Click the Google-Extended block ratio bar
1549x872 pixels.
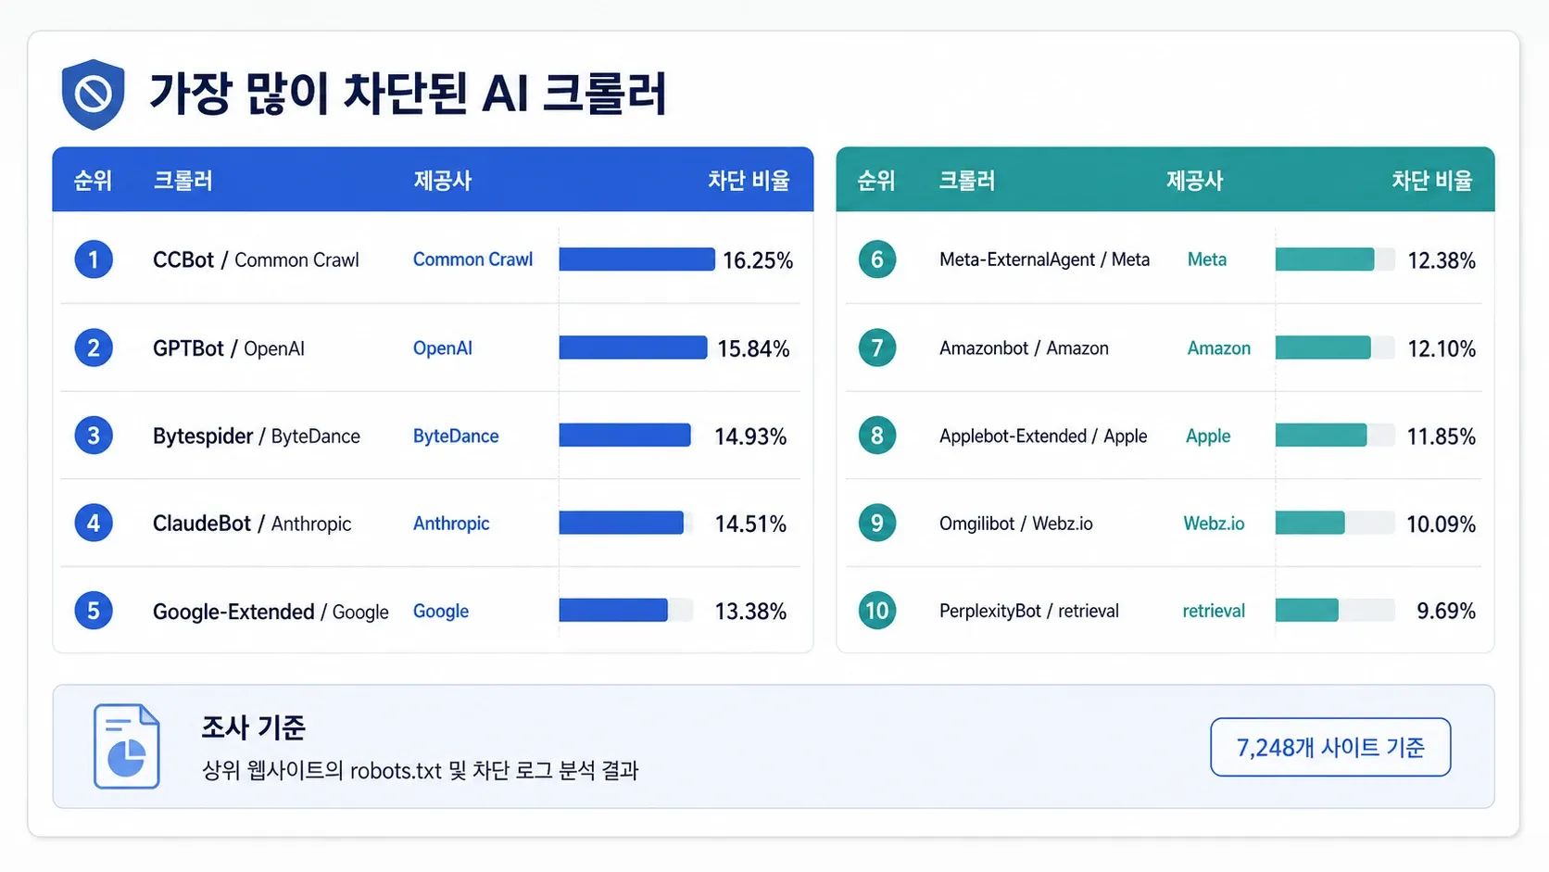pos(613,610)
